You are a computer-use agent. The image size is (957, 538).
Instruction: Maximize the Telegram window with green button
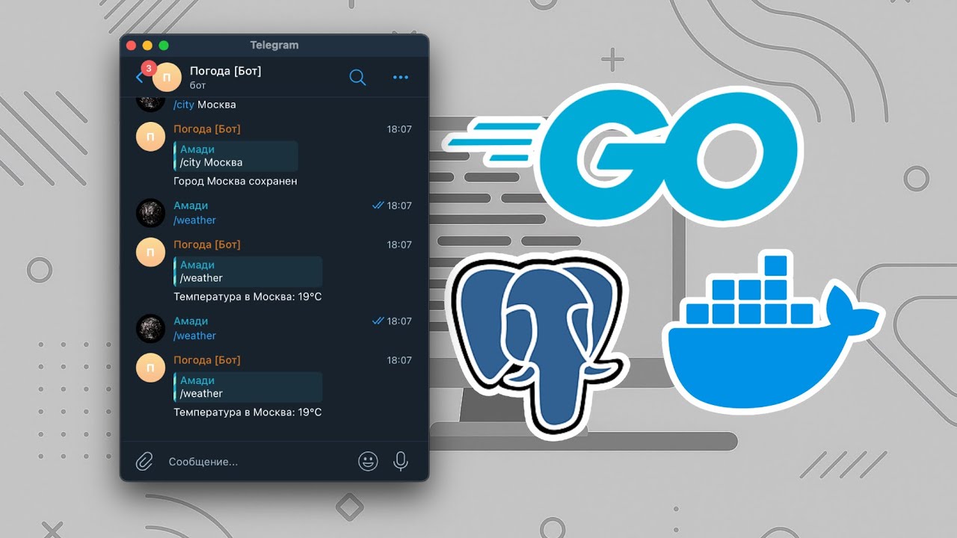[164, 45]
